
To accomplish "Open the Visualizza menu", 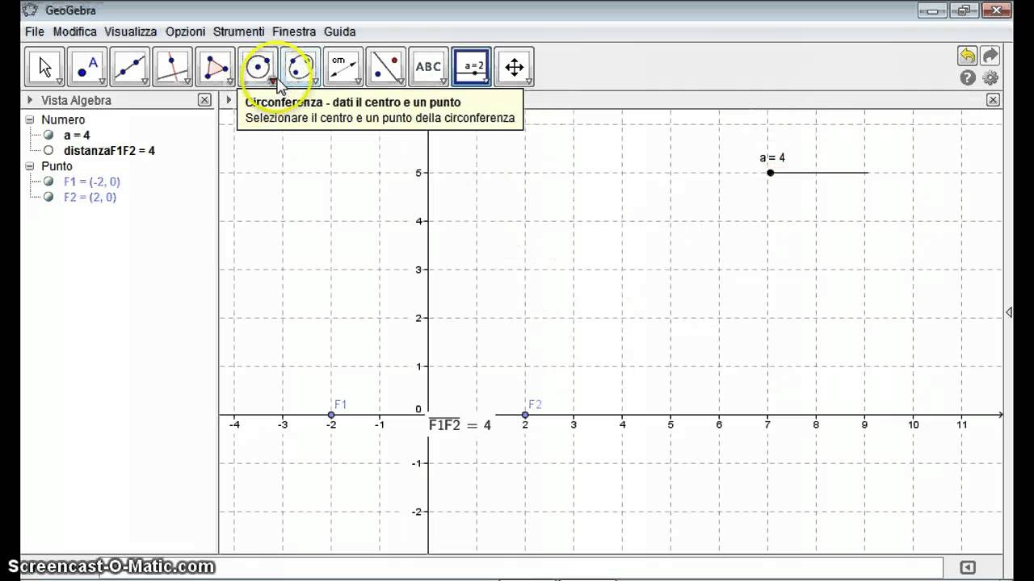I will coord(130,31).
